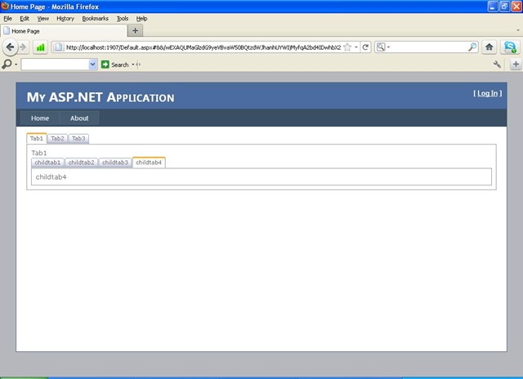
Task: Open the Bookmarks menu
Action: (96, 19)
